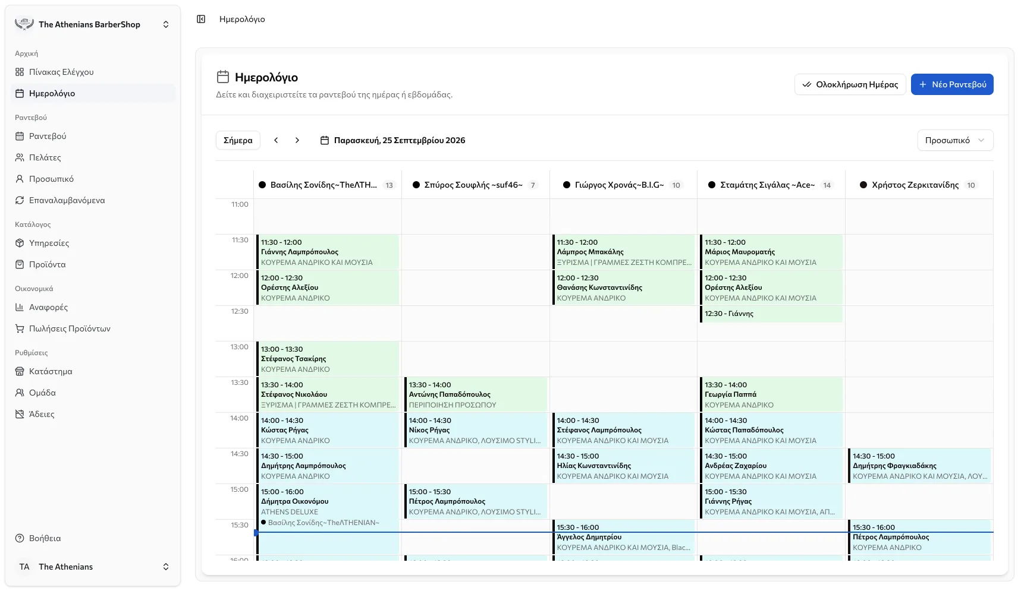This screenshot has width=1024, height=591.
Task: Go to the previous day arrow
Action: tap(276, 140)
